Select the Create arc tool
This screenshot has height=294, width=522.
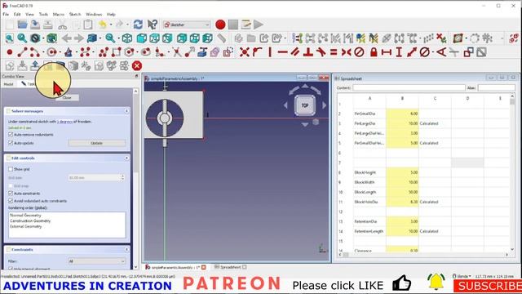click(x=35, y=52)
